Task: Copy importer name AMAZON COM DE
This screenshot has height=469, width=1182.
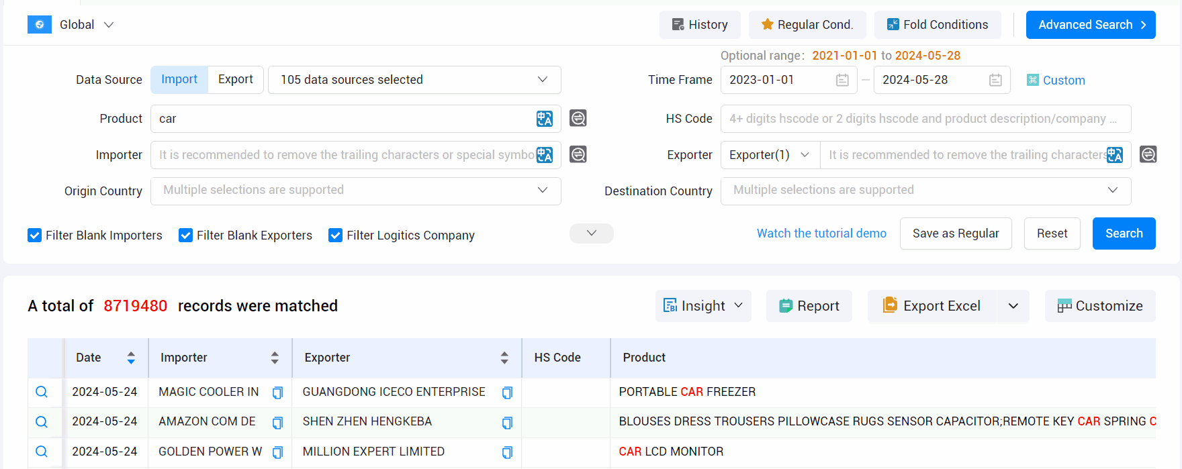Action: [x=277, y=423]
